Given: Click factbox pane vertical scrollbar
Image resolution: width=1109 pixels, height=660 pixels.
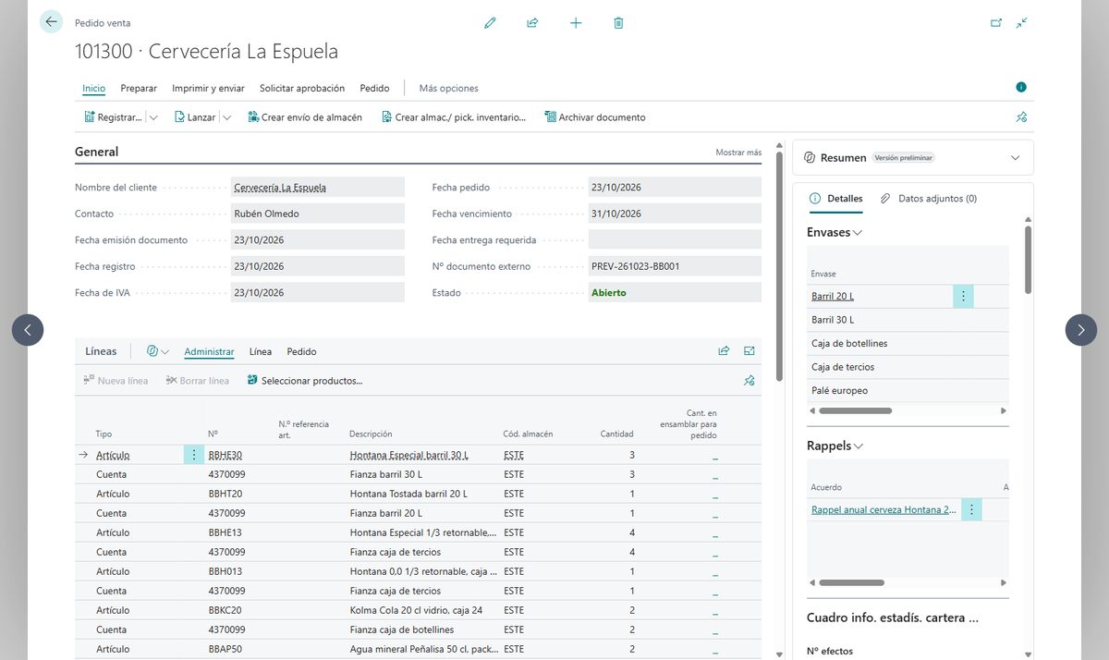Looking at the screenshot, I should [x=1028, y=259].
